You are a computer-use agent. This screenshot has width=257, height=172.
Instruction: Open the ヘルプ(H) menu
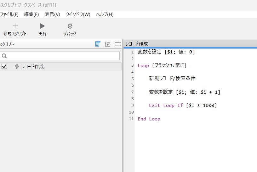(105, 14)
